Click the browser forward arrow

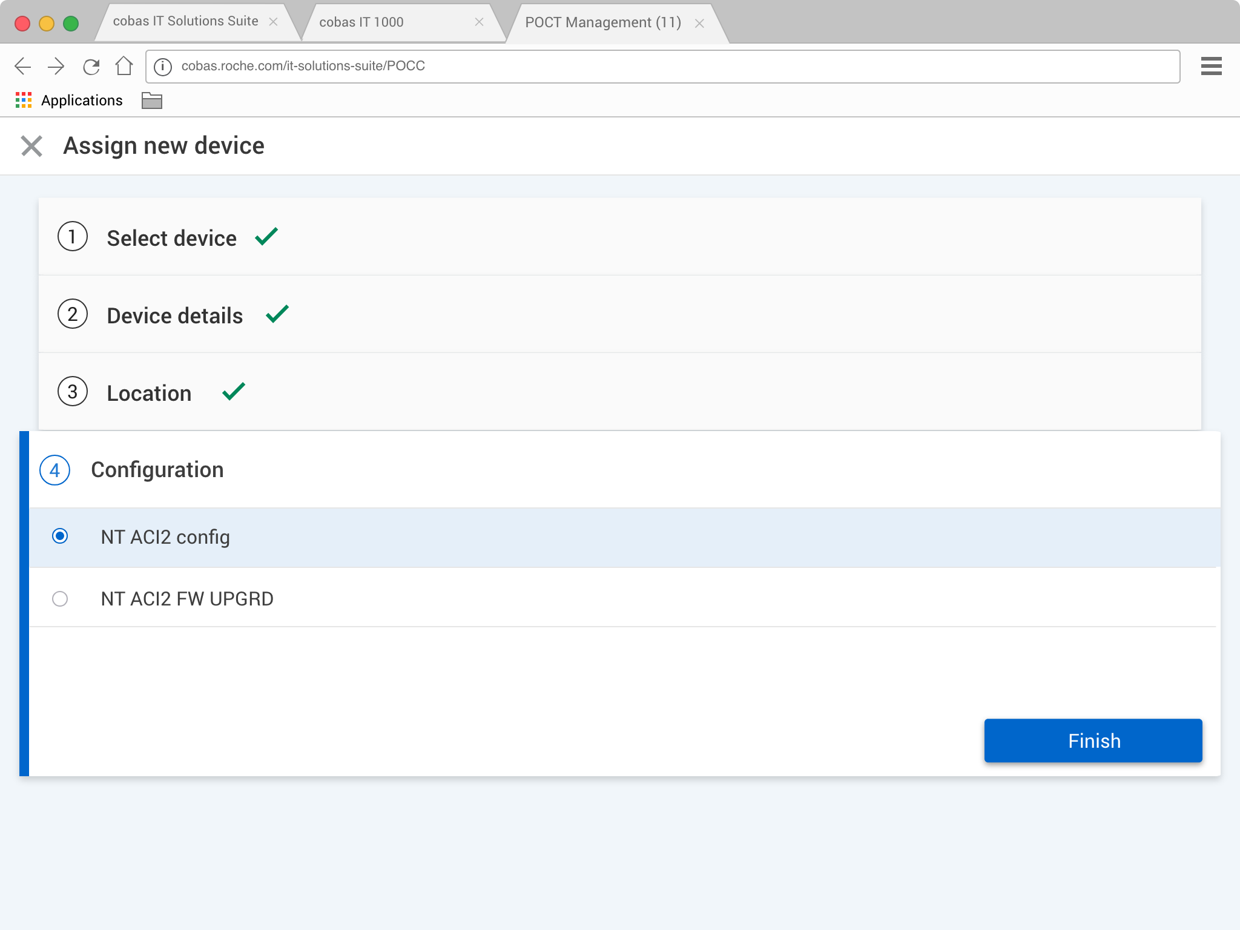(56, 66)
